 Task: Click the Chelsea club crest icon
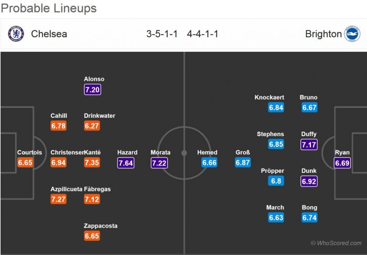(16, 34)
